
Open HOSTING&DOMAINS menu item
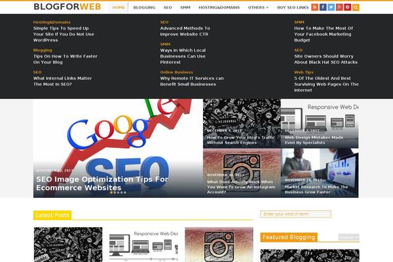[219, 7]
